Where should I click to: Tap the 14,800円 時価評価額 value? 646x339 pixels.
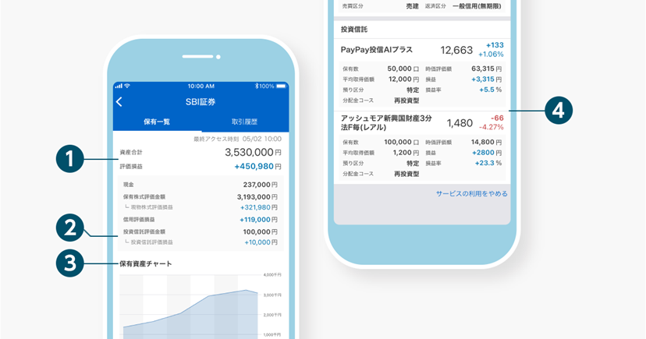(x=487, y=143)
